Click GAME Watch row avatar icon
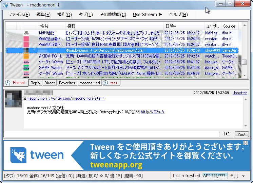Image resolution: width=253 pixels, height=183 pixels. point(26,68)
